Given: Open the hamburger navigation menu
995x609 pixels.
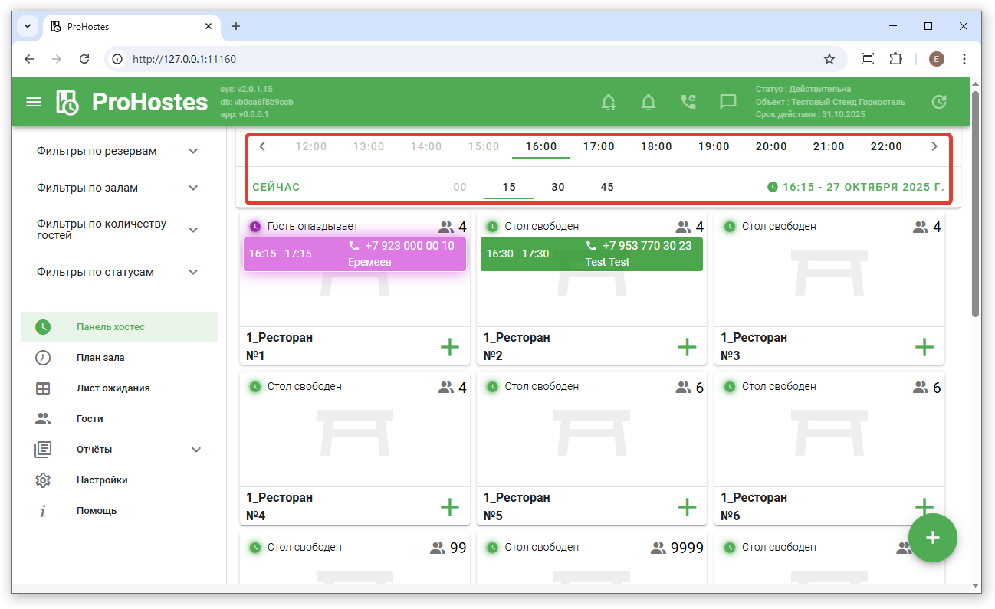Looking at the screenshot, I should [x=34, y=102].
